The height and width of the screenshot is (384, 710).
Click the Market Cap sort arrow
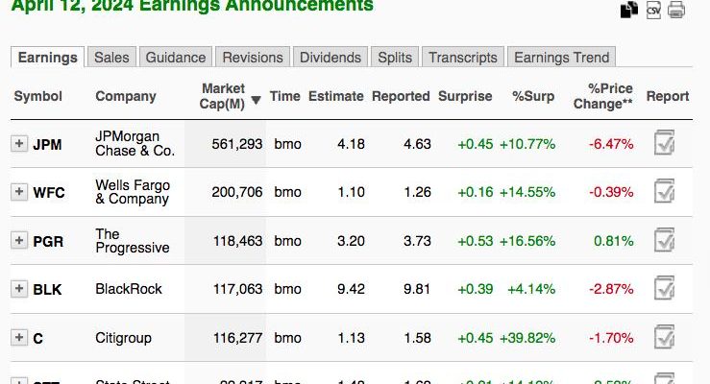pyautogui.click(x=256, y=100)
